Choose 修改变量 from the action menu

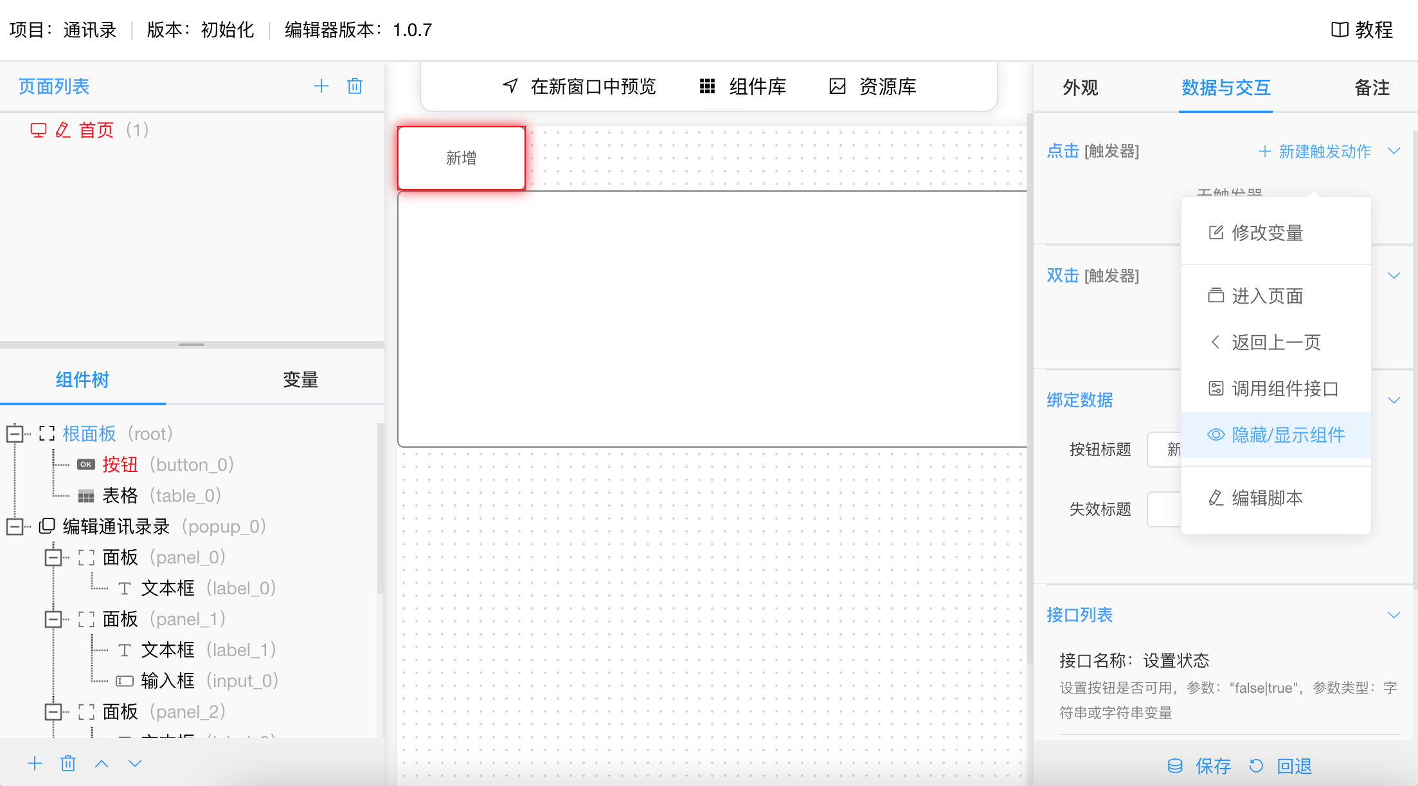pyautogui.click(x=1276, y=233)
